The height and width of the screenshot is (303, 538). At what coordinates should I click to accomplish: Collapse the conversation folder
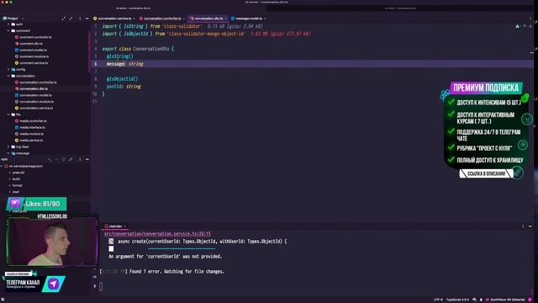8,76
